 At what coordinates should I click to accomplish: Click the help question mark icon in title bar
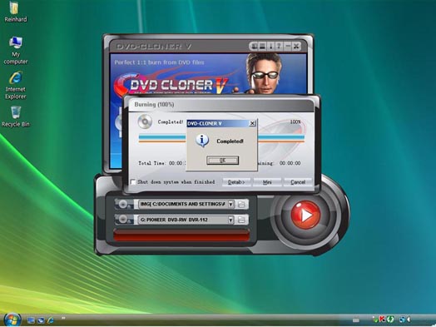click(279, 46)
